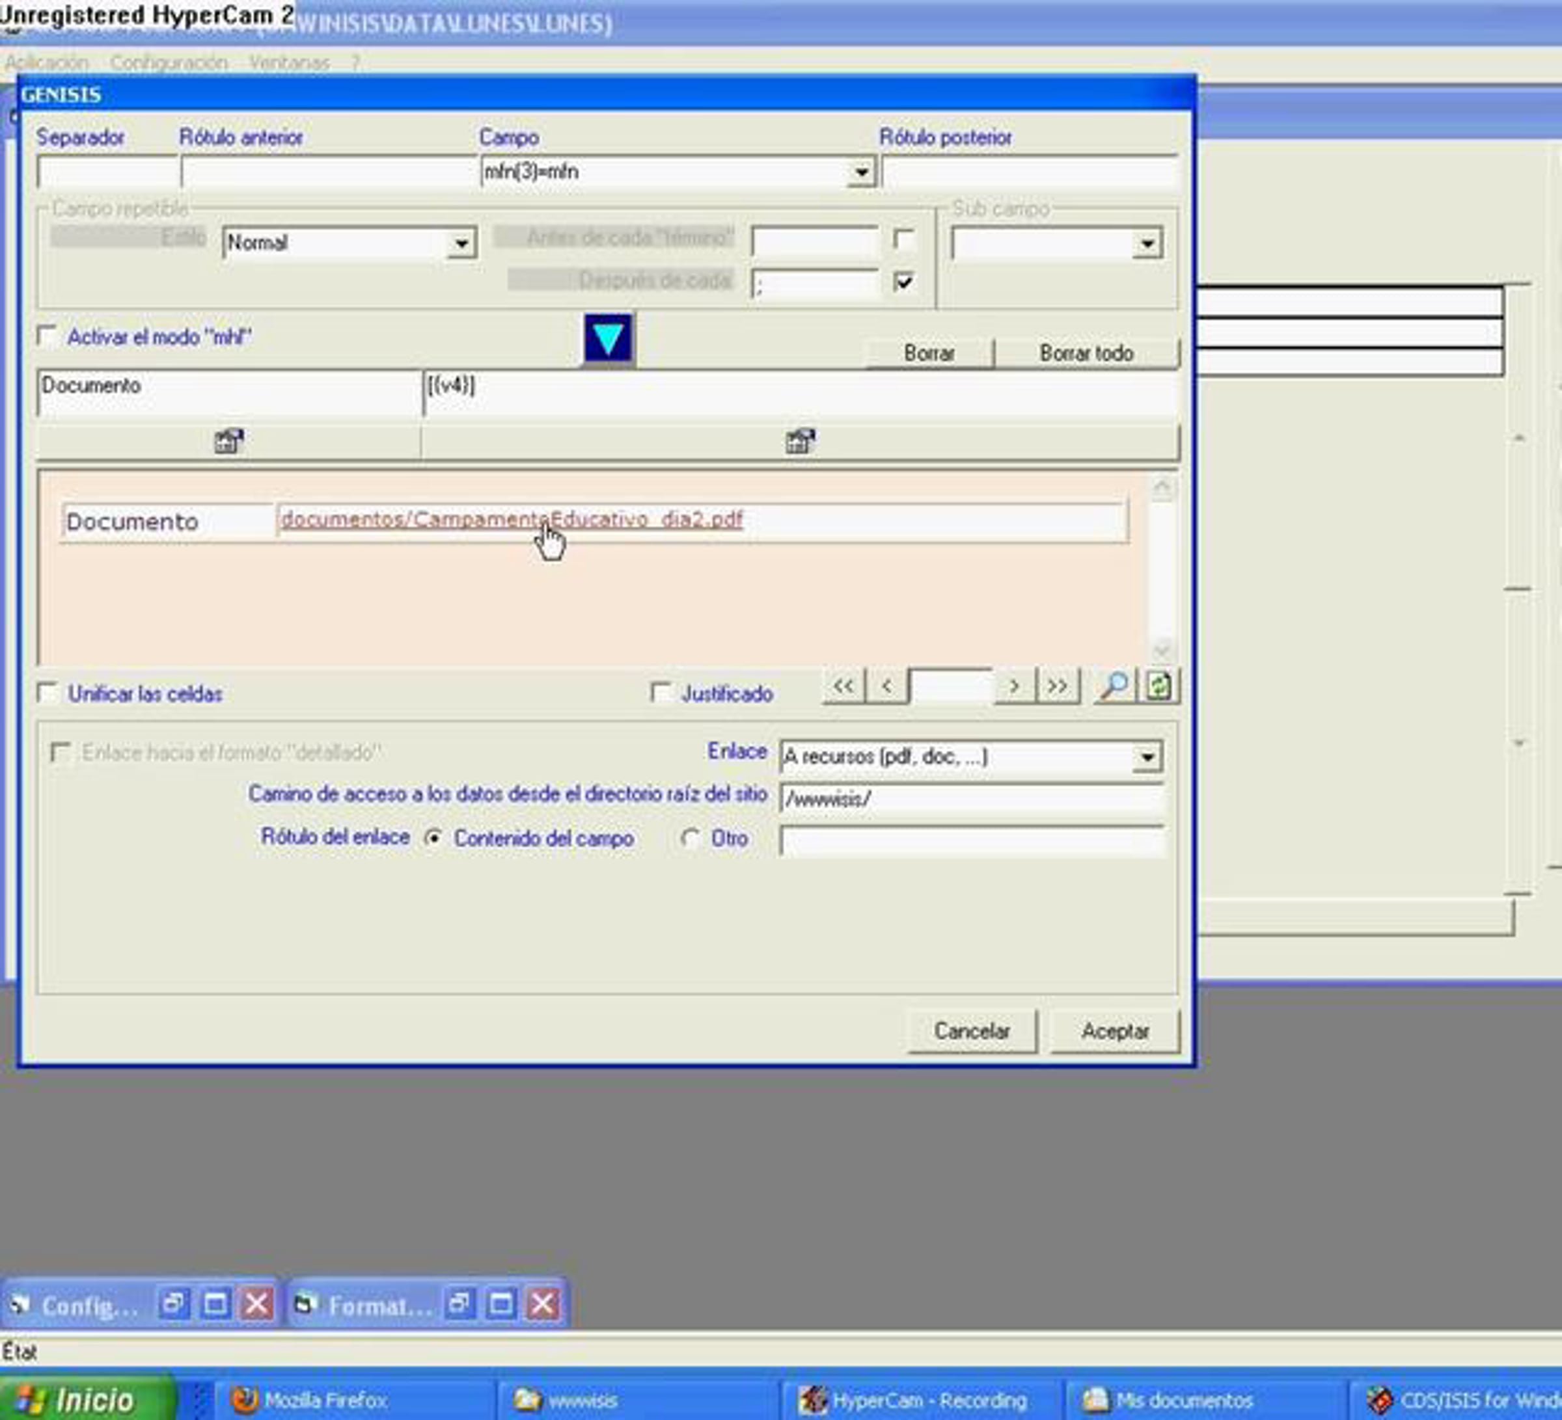Go to last record with >> button
This screenshot has width=1562, height=1420.
tap(1058, 686)
